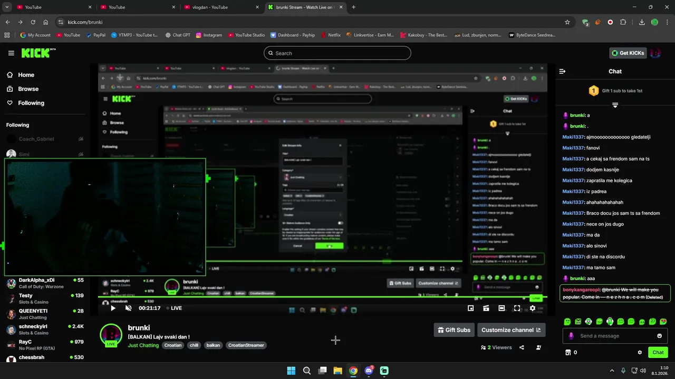Click in the Send a message chat box

[614, 336]
